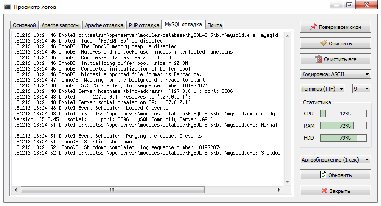Click the CPU usage progress bar
The width and height of the screenshot is (381, 206).
[344, 114]
